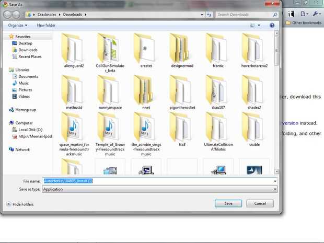Select the UltimateCollision Affiliates folder

pyautogui.click(x=218, y=132)
